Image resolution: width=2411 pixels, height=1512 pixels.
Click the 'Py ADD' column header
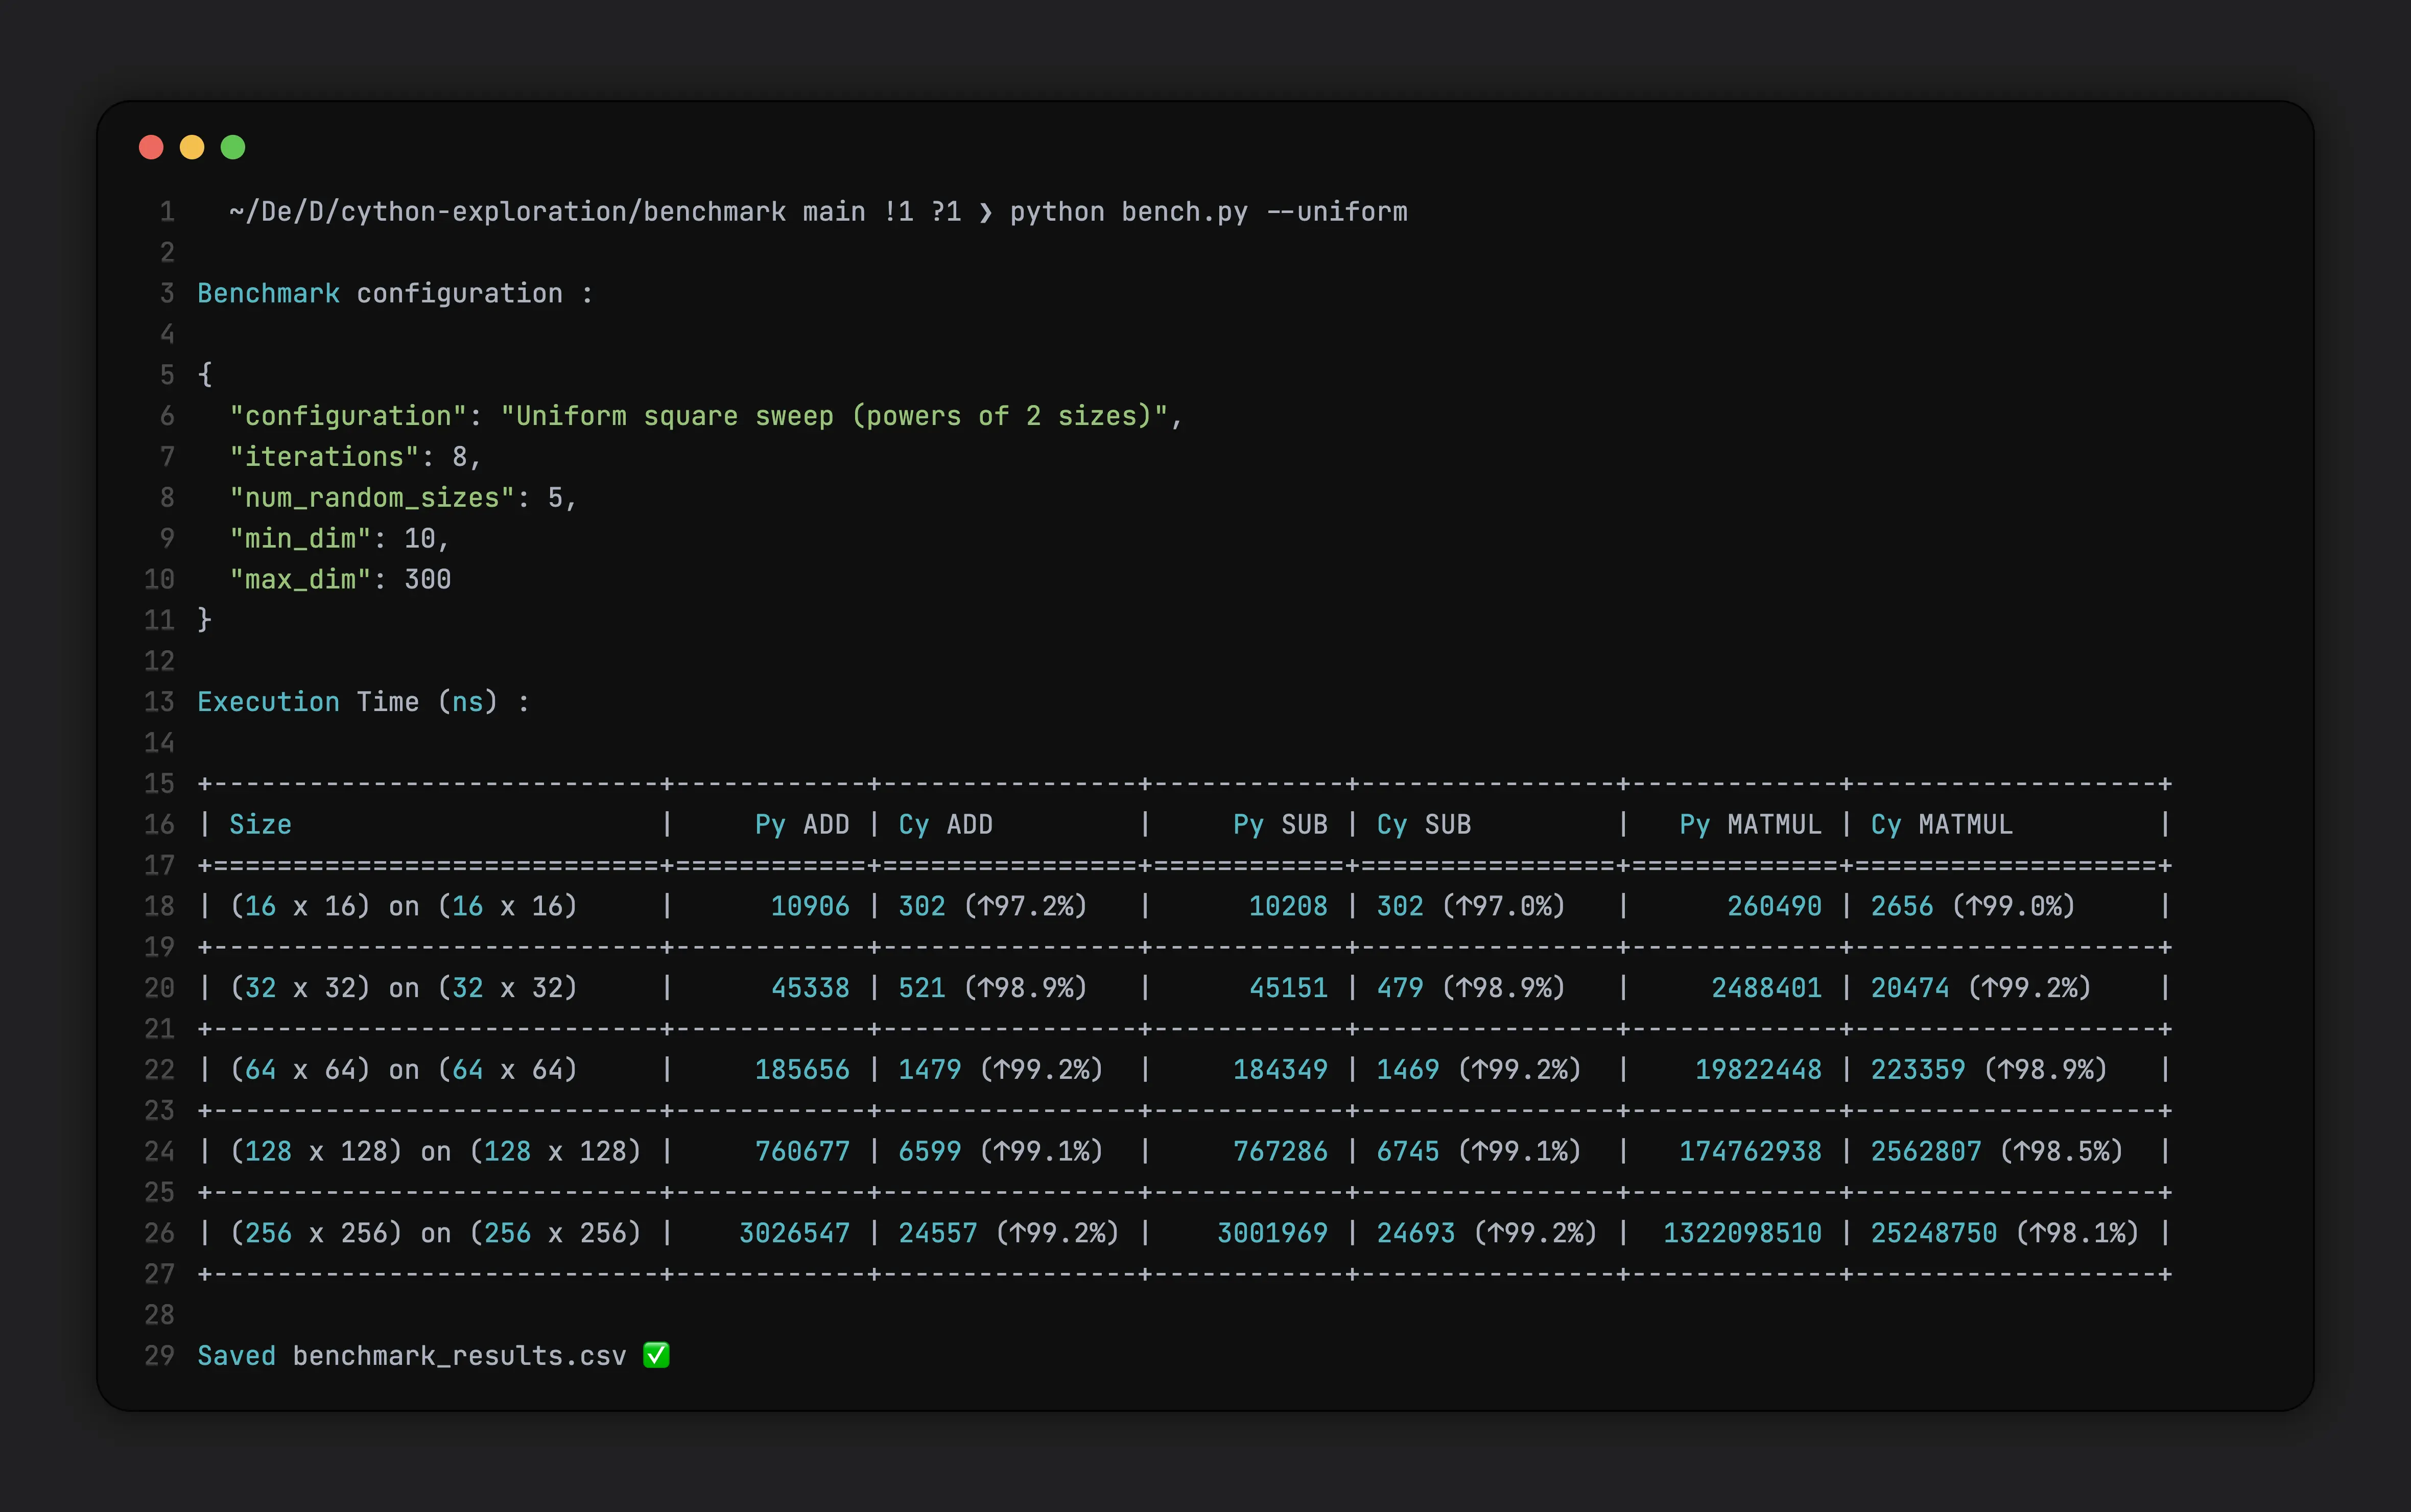point(801,825)
